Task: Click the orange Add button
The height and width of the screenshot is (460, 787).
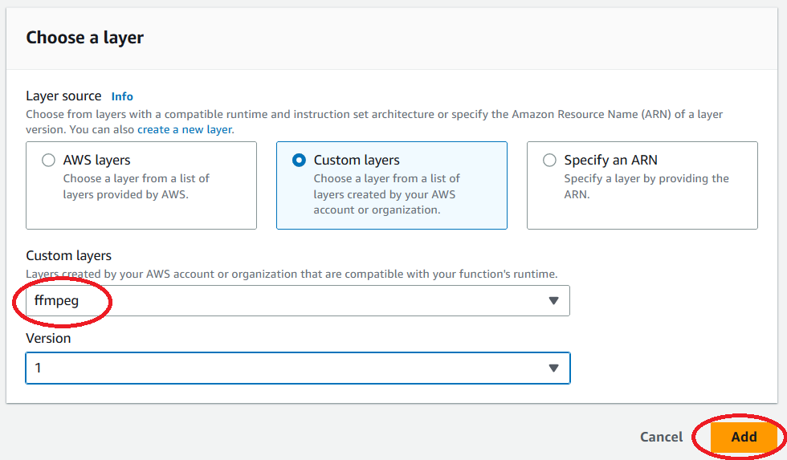Action: pos(744,438)
